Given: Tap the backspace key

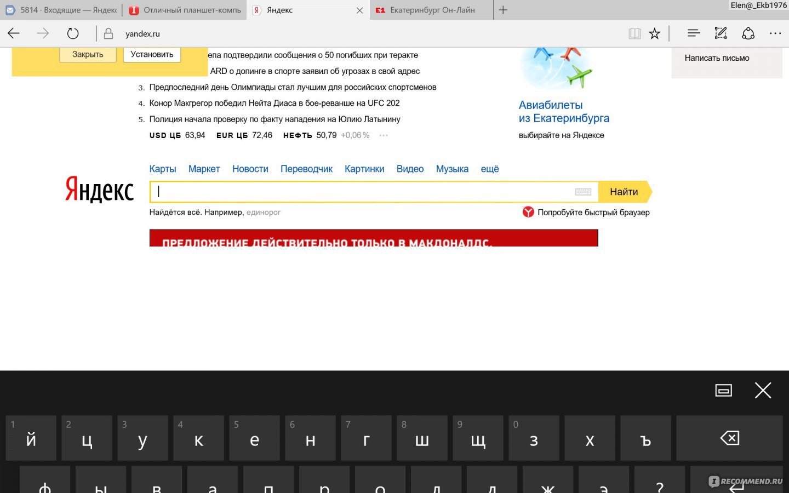Looking at the screenshot, I should (x=730, y=438).
